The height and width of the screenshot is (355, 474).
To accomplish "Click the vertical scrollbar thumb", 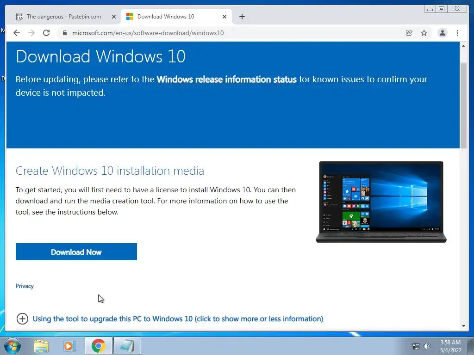I will click(x=463, y=106).
